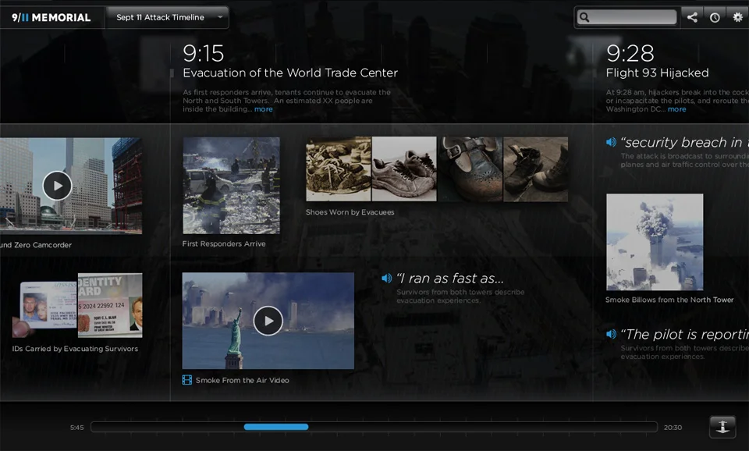Viewport: 749px width, 451px height.
Task: Click the 'more' link under Evacuation description
Action: [263, 109]
